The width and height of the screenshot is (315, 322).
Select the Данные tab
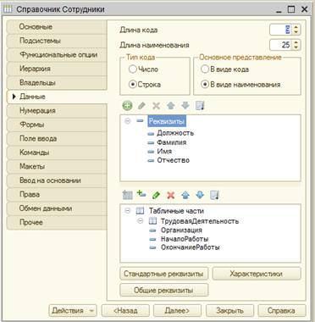(x=57, y=97)
